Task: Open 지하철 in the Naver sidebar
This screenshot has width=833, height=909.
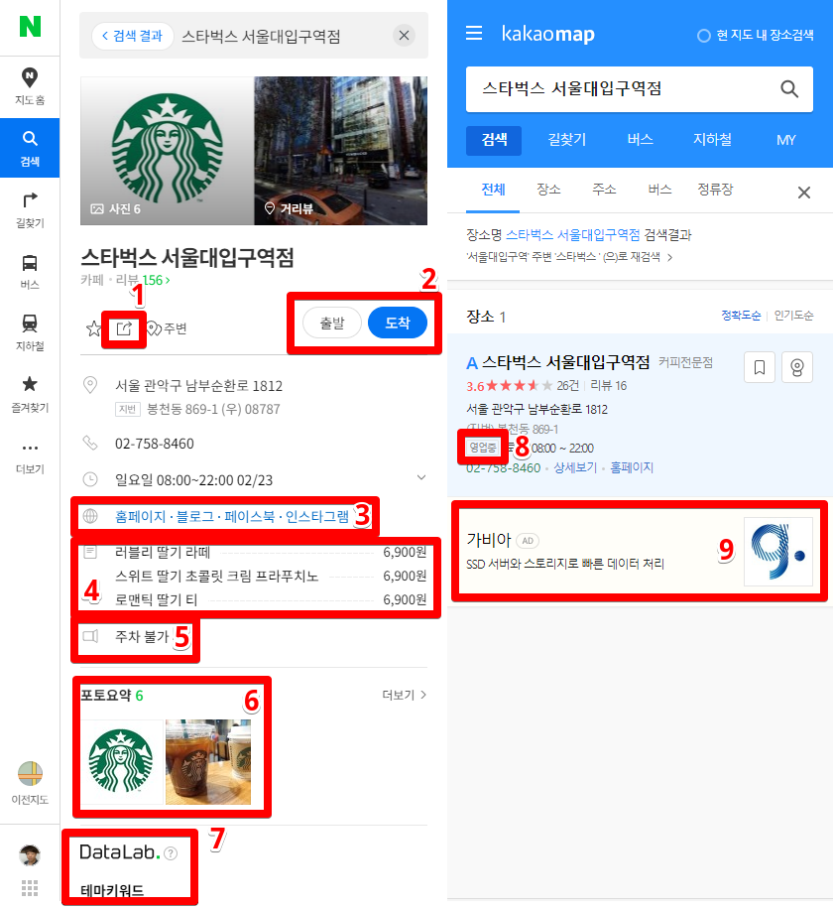Action: click(x=30, y=332)
